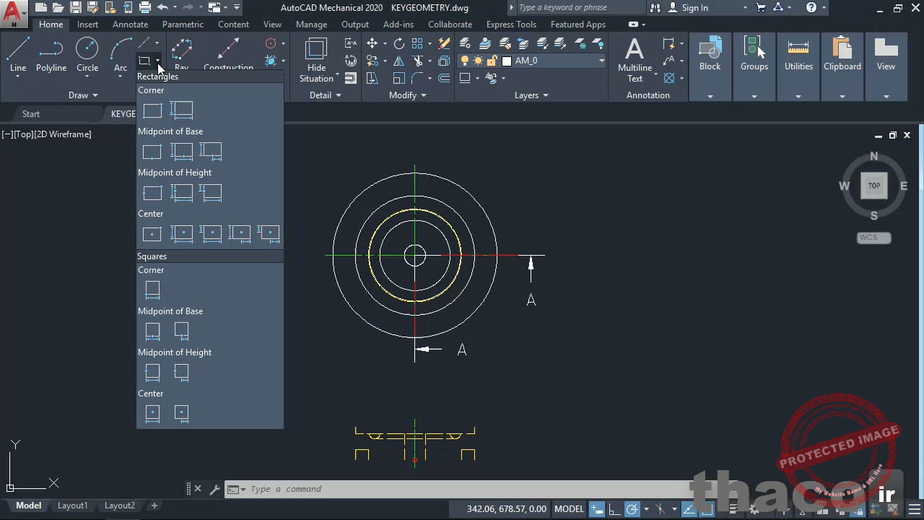This screenshot has height=520, width=924.
Task: Open the Utilities panel dropdown
Action: [x=798, y=96]
